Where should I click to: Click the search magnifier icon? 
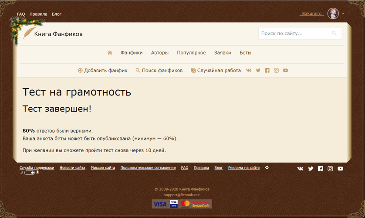coord(334,33)
